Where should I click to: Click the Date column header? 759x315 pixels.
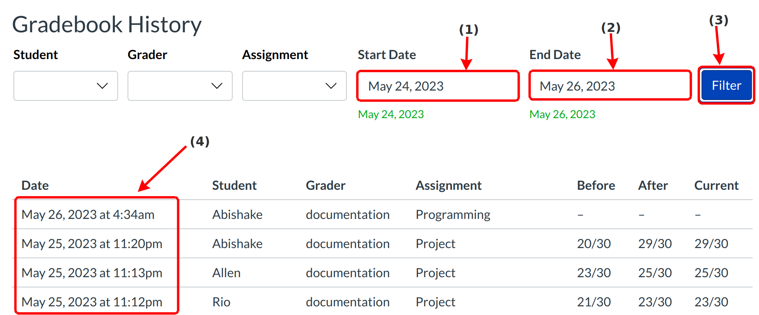coord(35,185)
